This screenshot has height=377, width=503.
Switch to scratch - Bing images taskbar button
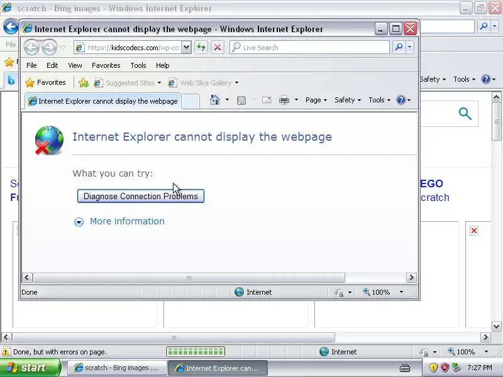coord(117,368)
